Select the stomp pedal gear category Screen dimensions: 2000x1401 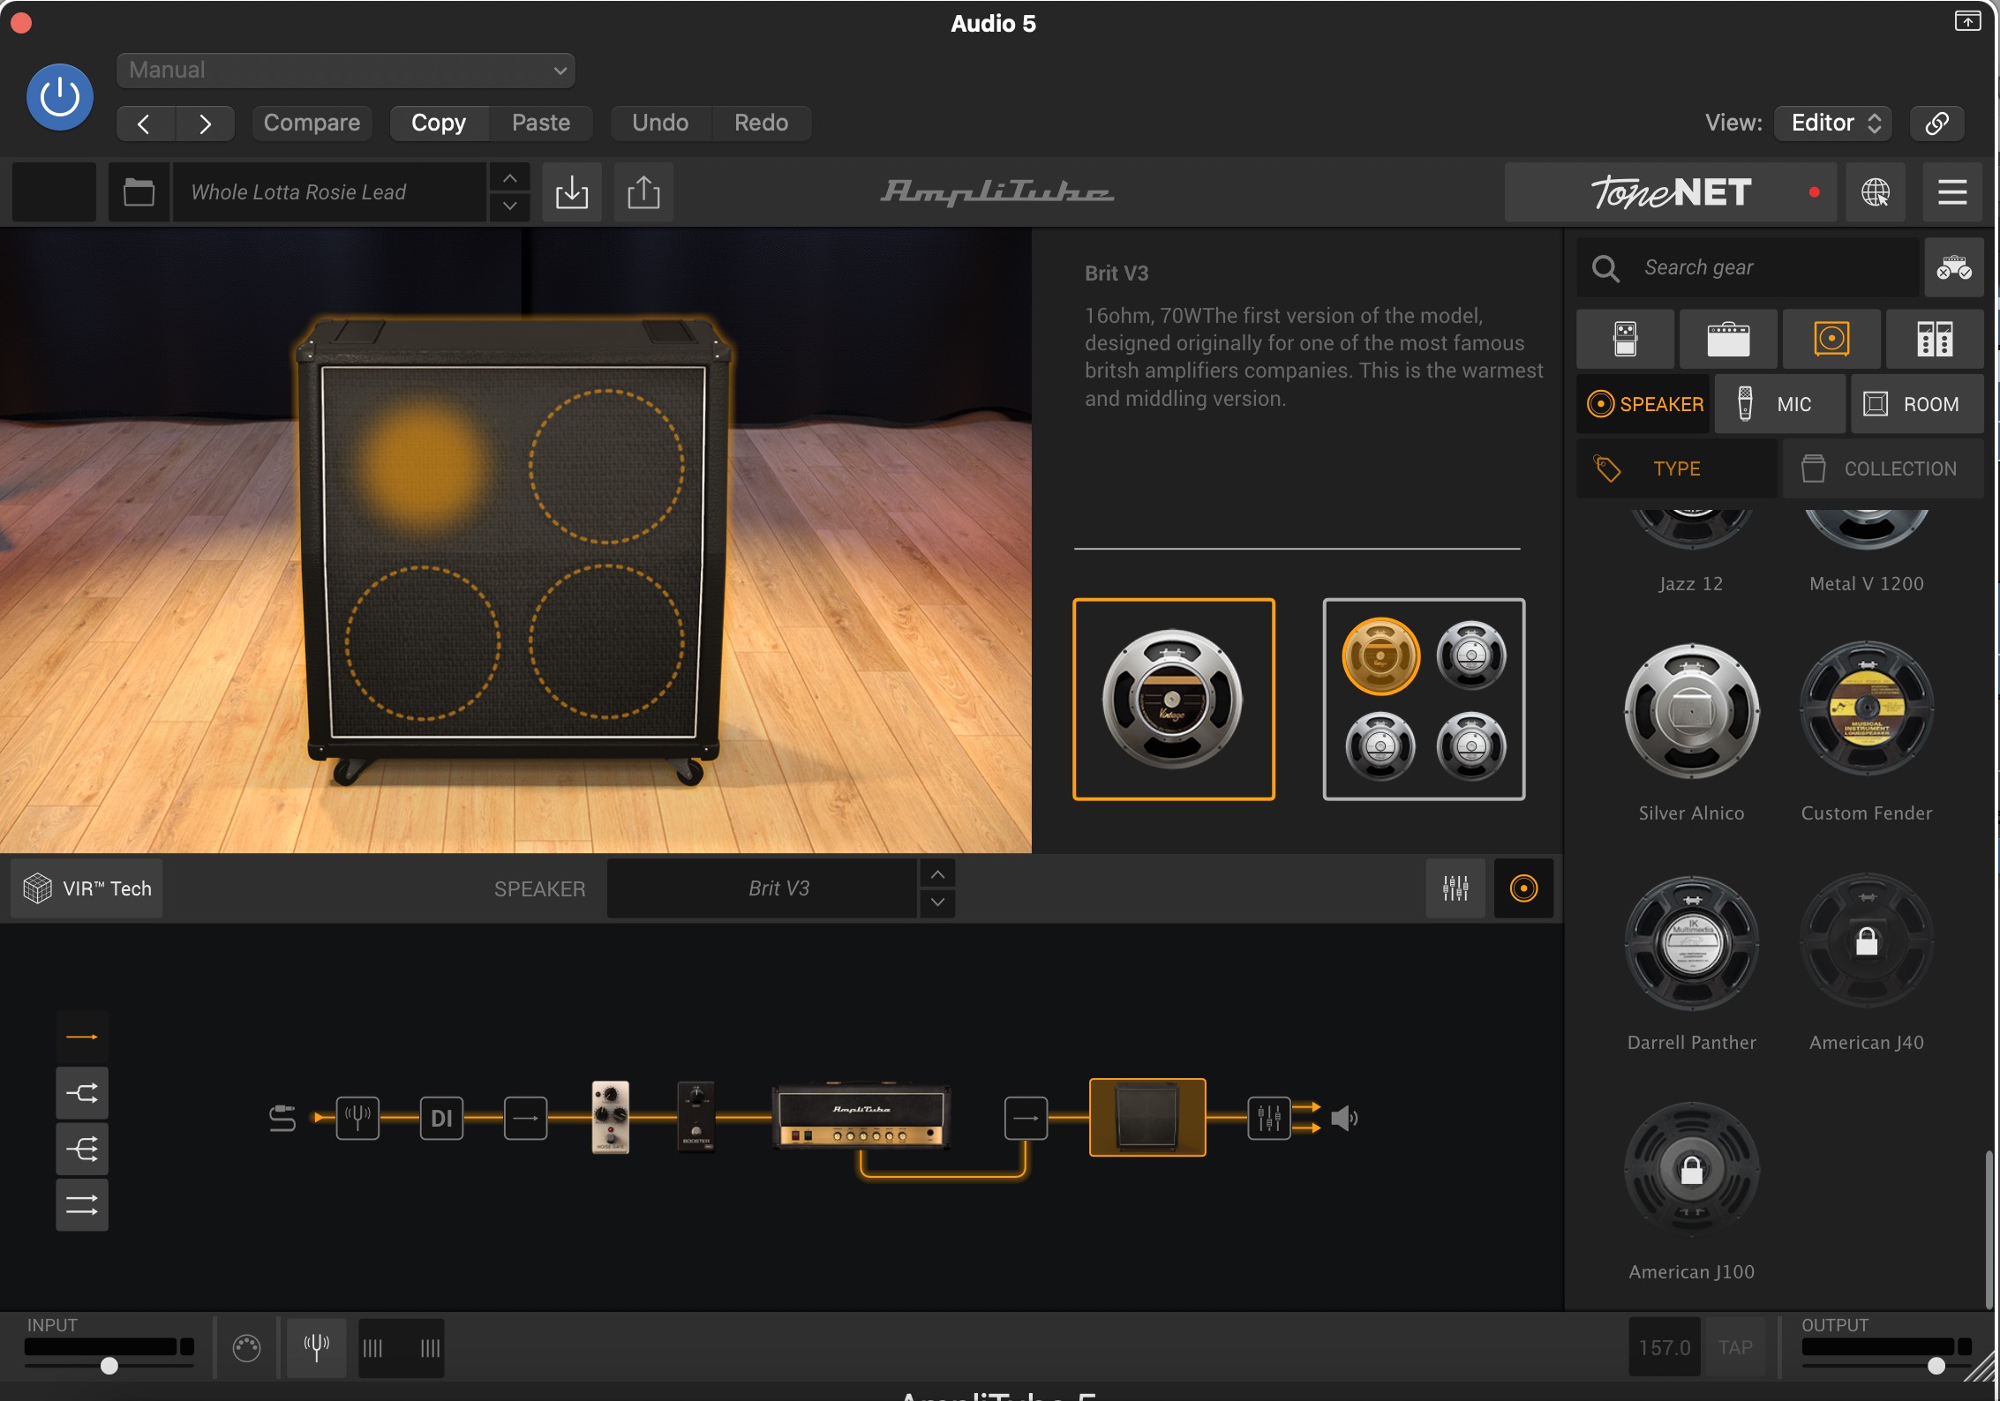click(1625, 339)
